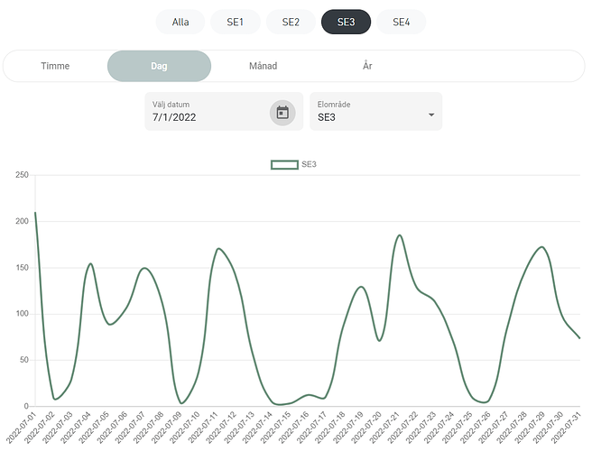Screen dimensions: 592x451
Task: Switch to the Månad tab
Action: tap(263, 66)
